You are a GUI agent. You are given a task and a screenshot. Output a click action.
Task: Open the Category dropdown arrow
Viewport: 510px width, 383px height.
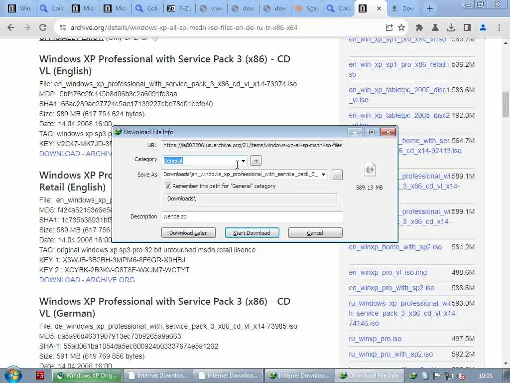243,161
